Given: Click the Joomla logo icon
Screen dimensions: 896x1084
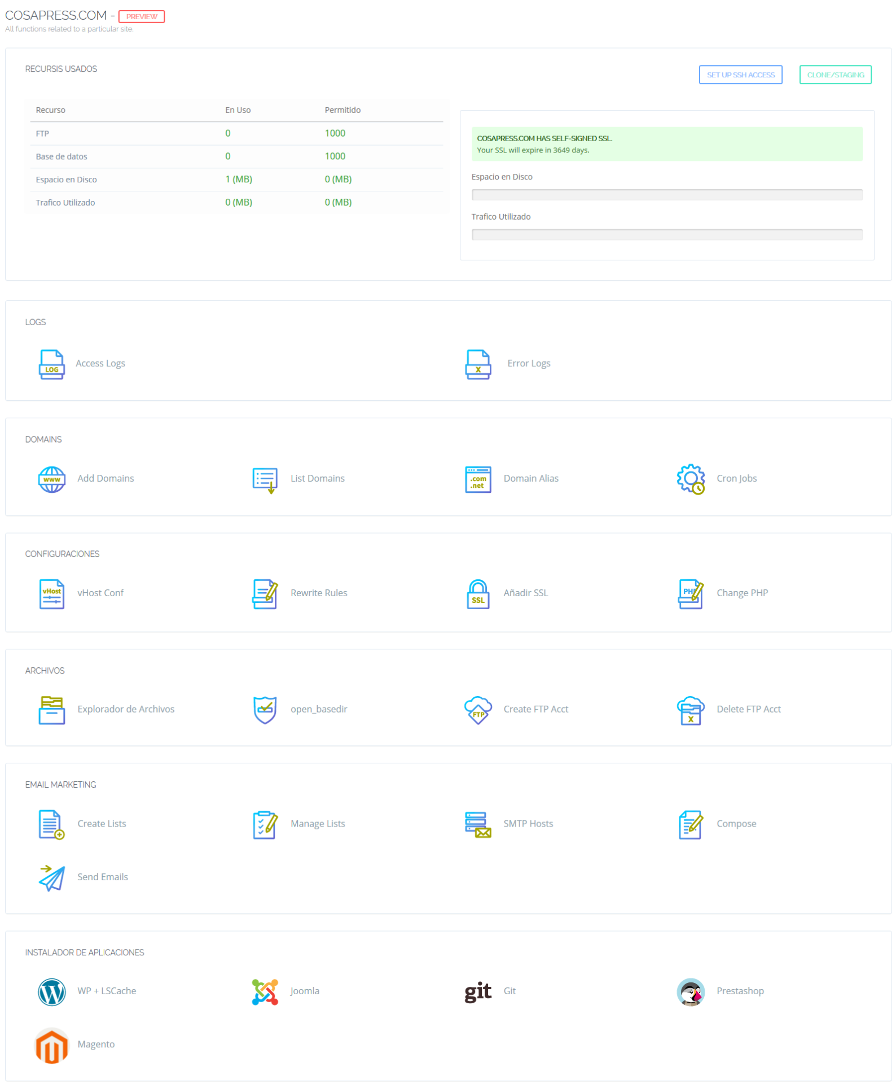Looking at the screenshot, I should click(x=265, y=993).
